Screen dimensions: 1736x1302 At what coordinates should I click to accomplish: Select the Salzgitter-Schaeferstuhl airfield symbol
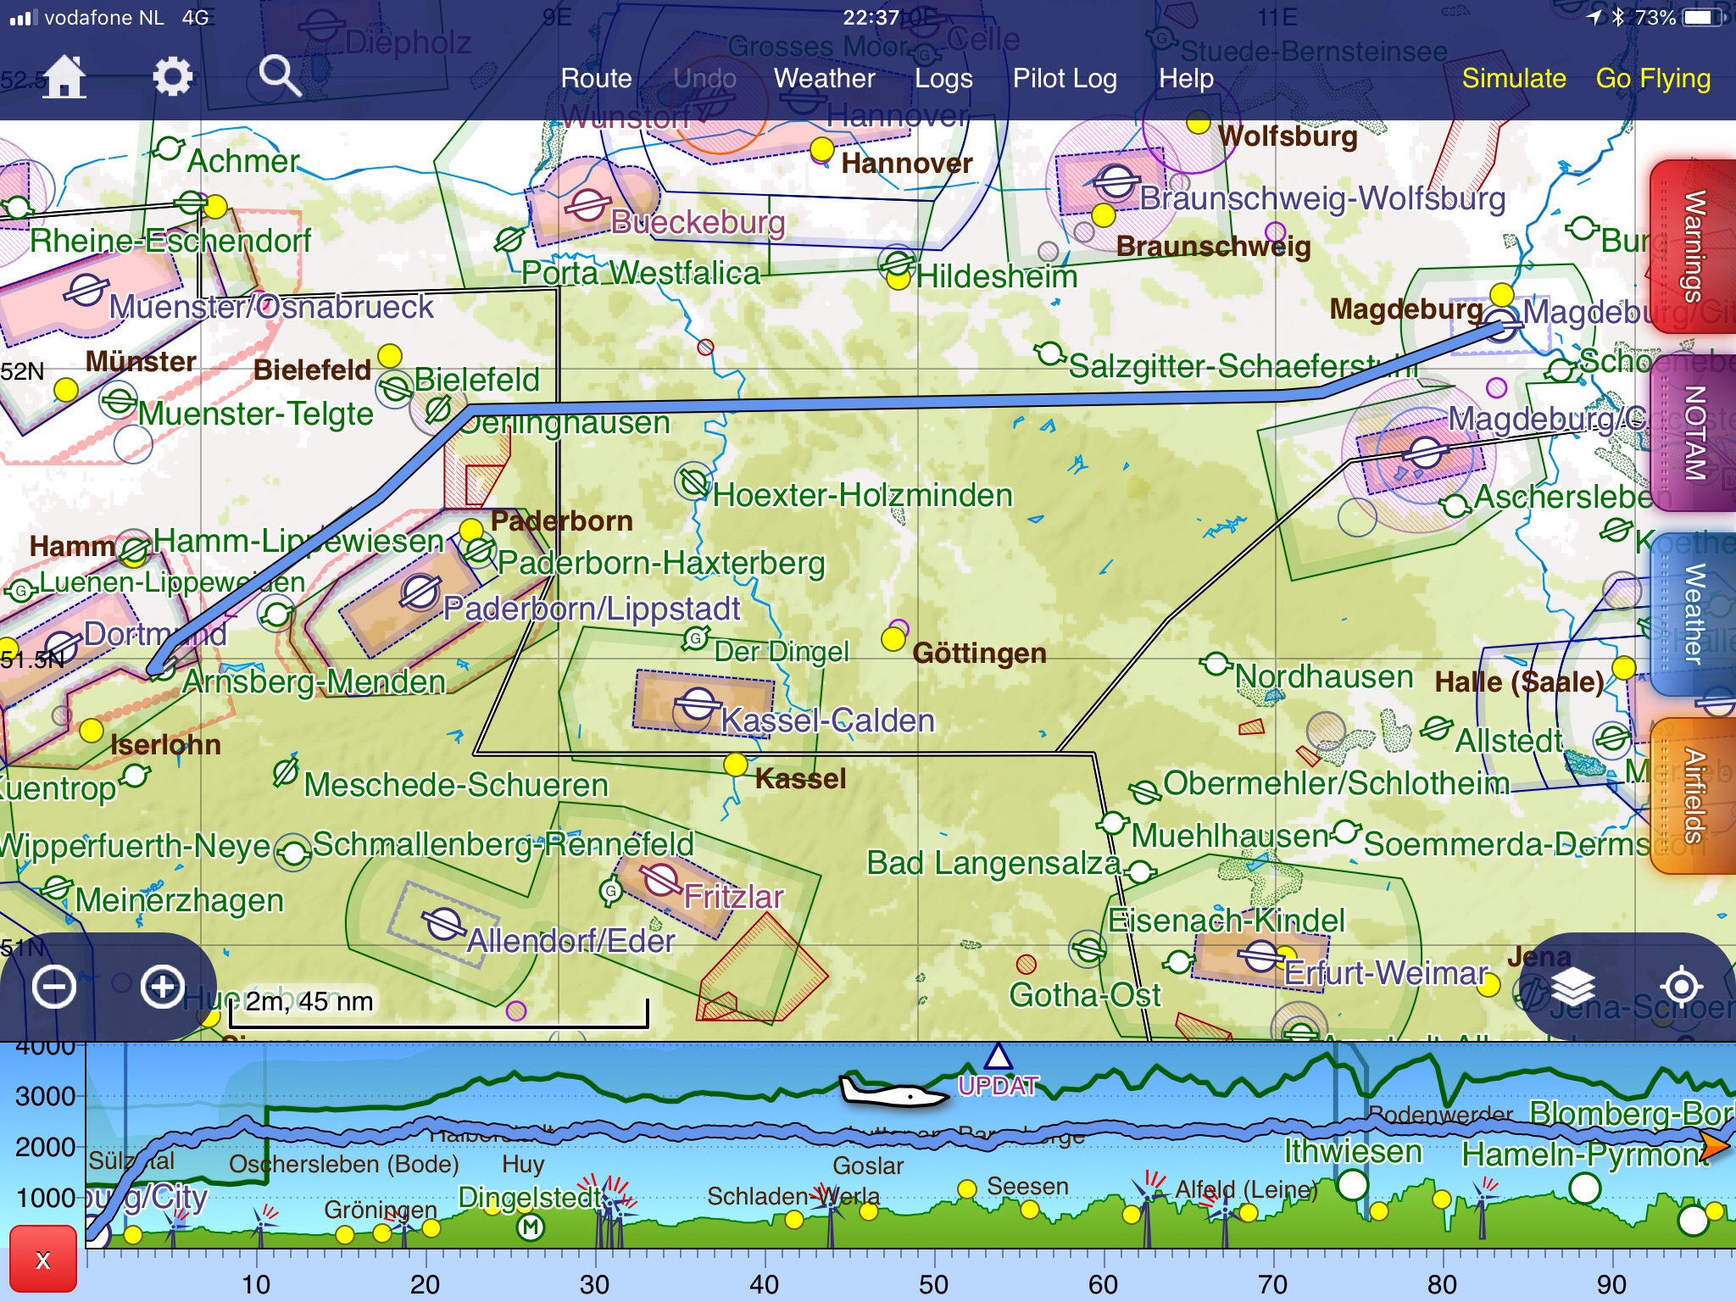[1050, 353]
